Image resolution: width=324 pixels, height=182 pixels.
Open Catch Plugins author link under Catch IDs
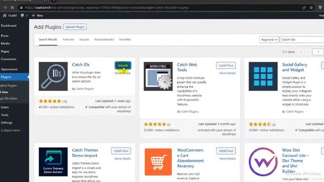(85, 89)
